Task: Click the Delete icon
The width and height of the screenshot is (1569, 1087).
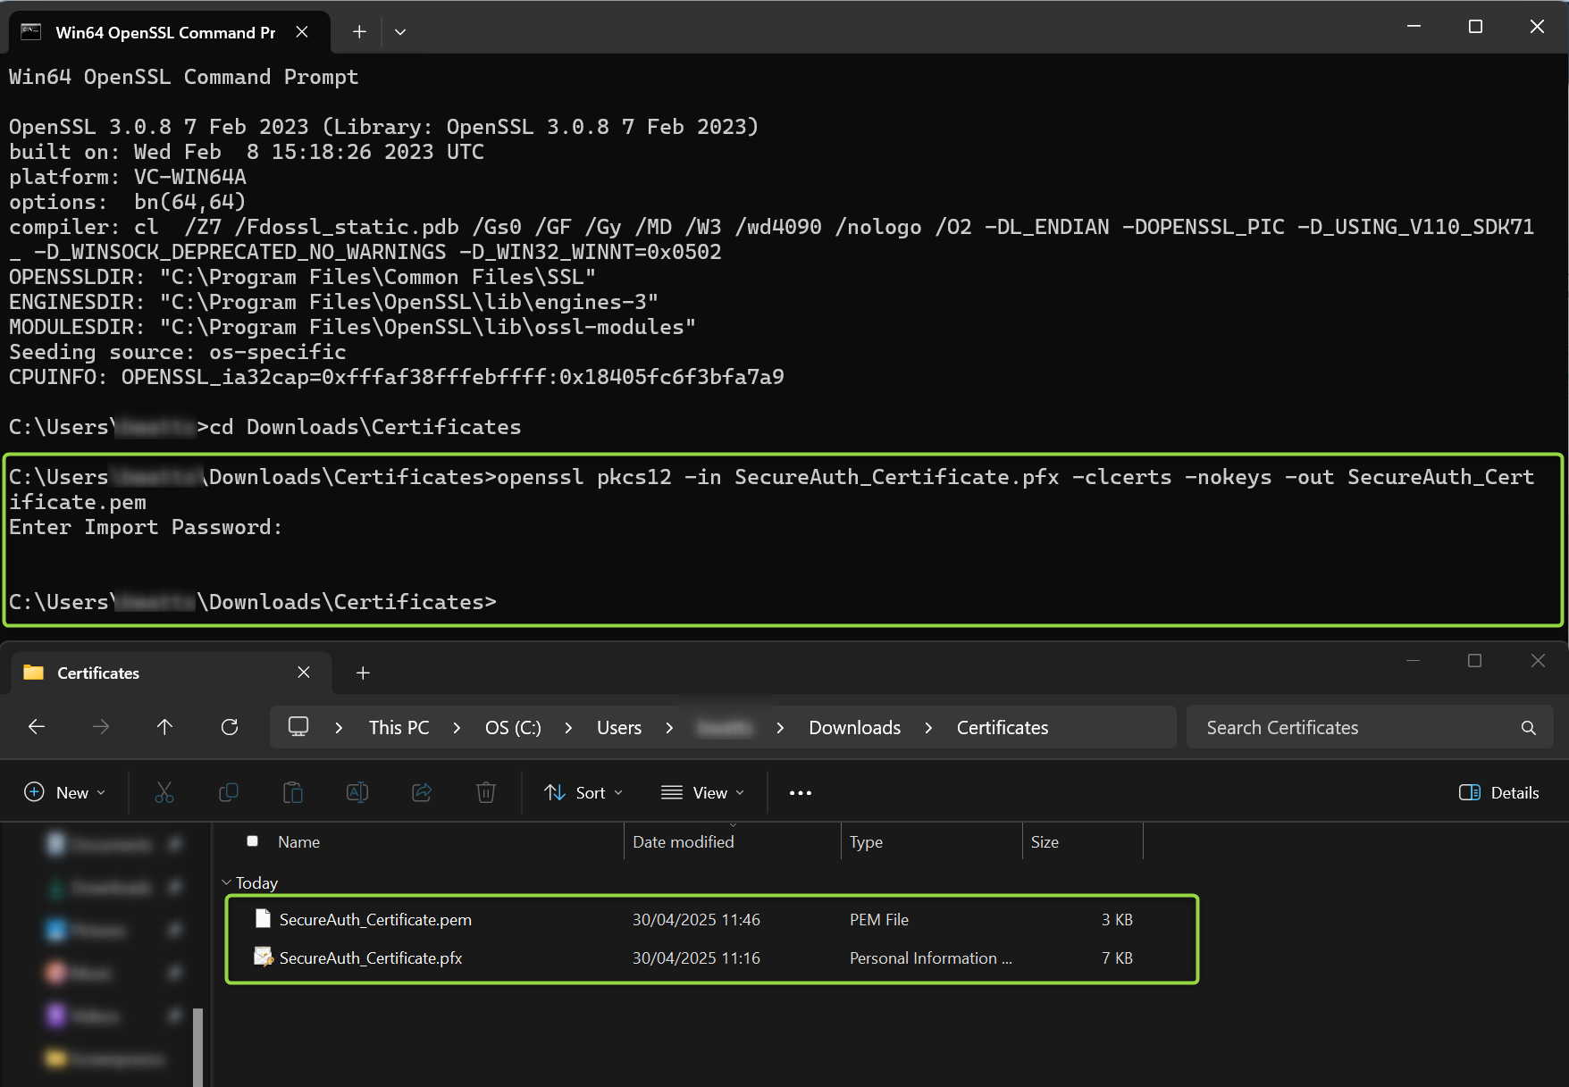Action: pyautogui.click(x=486, y=792)
